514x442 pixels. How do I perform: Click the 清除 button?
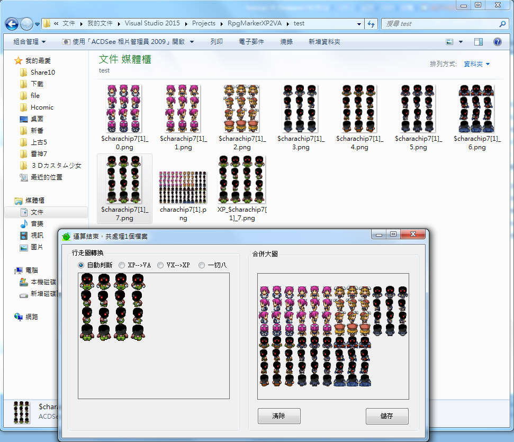279,416
